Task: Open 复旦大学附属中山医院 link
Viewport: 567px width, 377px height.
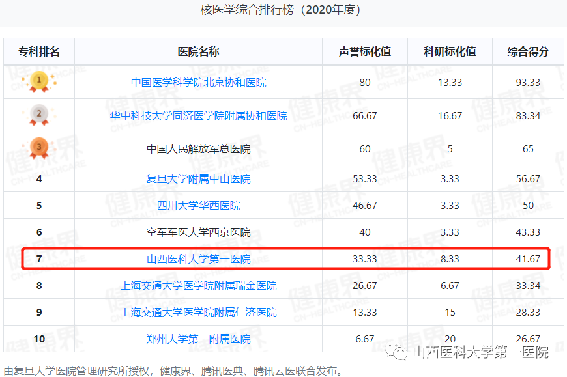Action: click(199, 179)
